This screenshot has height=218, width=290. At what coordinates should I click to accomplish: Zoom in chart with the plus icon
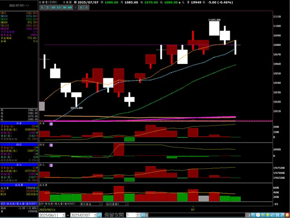coord(267,215)
